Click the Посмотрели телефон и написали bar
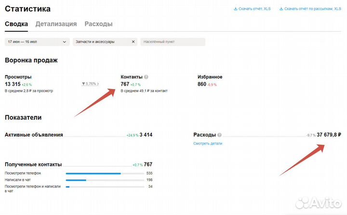The height and width of the screenshot is (215, 347). click(105, 187)
